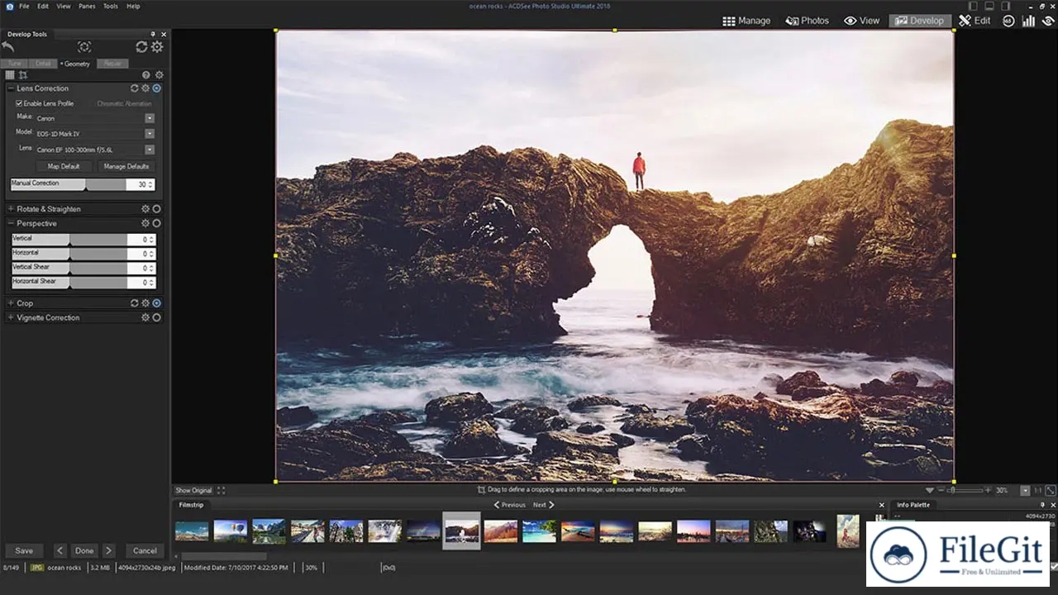Open the Edit menu
This screenshot has width=1058, height=595.
(42, 6)
